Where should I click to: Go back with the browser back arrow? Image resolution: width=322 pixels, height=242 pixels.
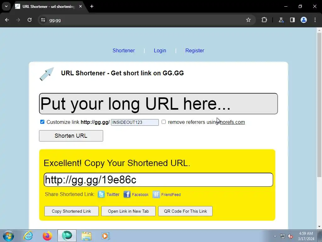click(x=7, y=20)
